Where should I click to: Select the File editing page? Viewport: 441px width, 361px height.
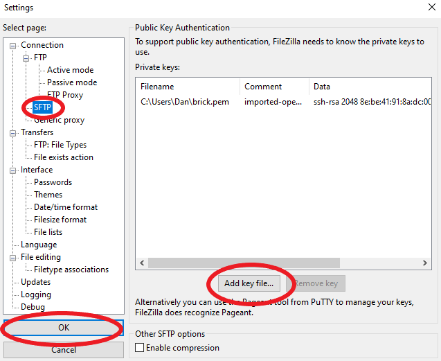[41, 257]
